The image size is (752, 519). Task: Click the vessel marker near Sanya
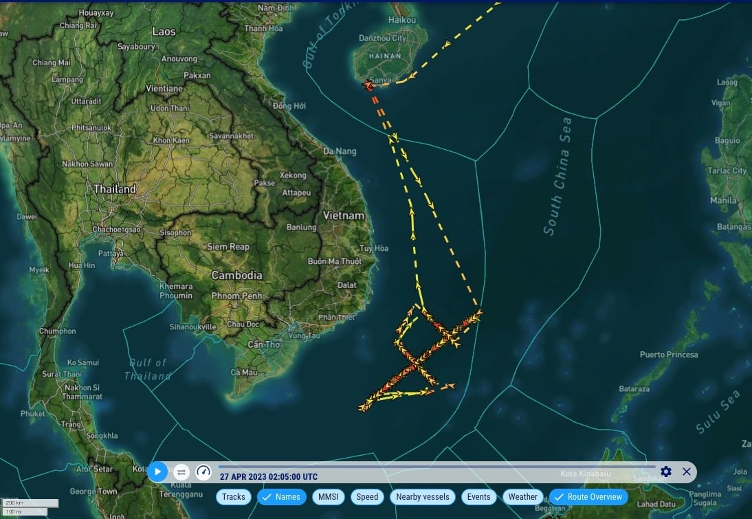point(370,86)
